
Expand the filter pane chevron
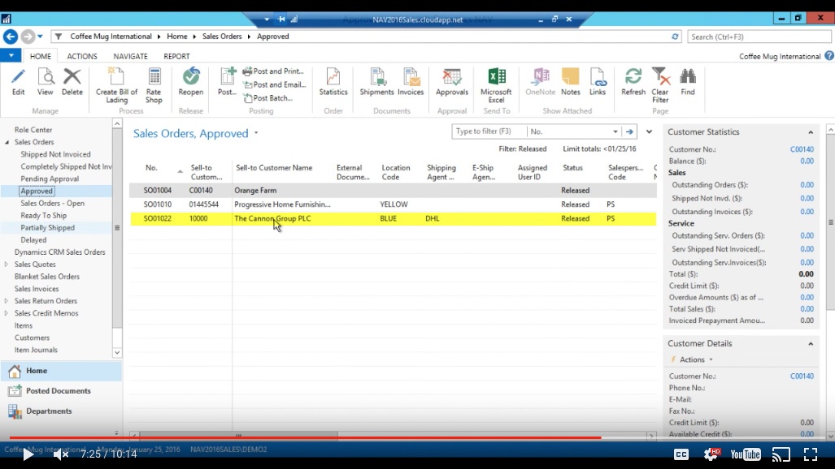point(649,131)
